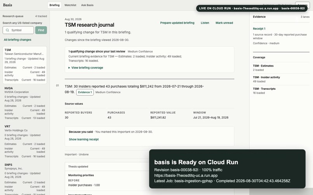Click the purchases value 43

(x=110, y=118)
